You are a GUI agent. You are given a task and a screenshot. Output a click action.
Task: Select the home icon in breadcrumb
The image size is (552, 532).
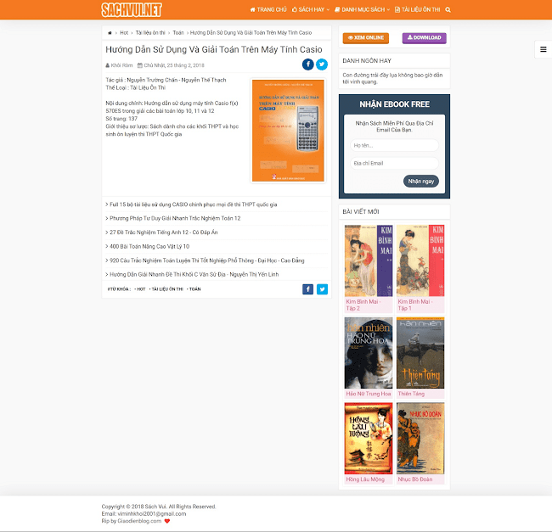(110, 33)
